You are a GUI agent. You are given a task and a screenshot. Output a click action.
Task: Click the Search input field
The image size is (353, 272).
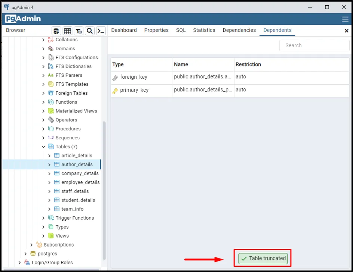(x=314, y=45)
